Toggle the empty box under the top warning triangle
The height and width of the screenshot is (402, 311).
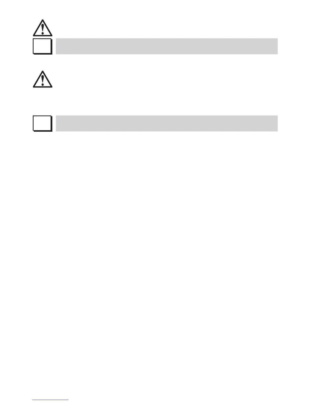(42, 46)
